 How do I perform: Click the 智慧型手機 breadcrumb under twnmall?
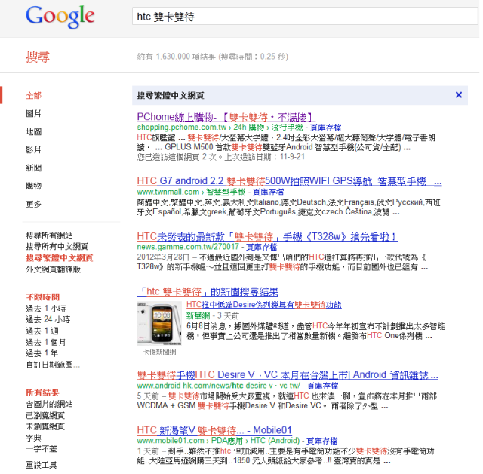coord(226,192)
